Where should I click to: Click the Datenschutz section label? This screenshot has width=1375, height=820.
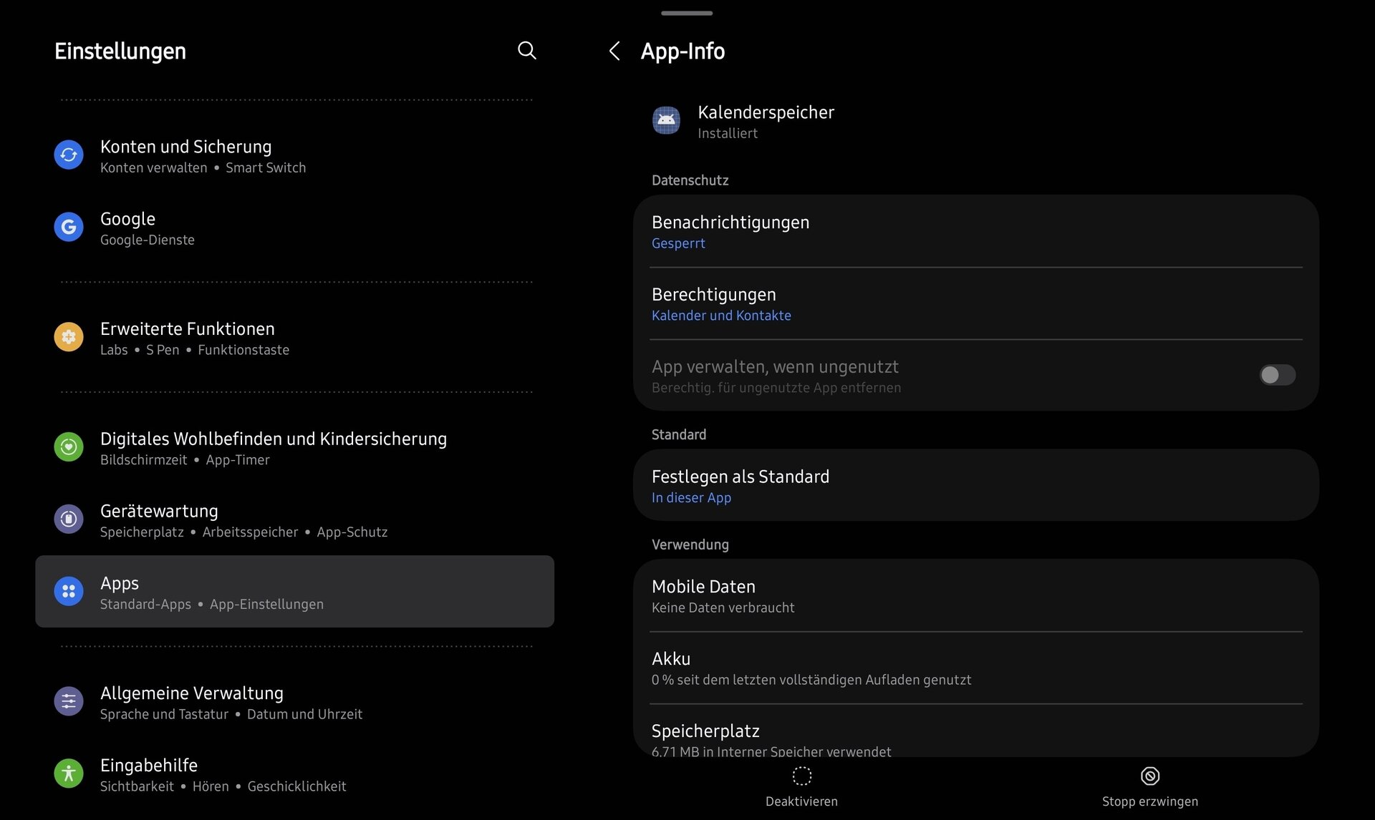pyautogui.click(x=690, y=180)
